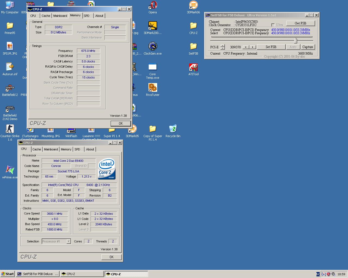Click the processor Name field Intel Core 2 Duo E6400
Screen dimensions: 348x278
tap(69, 161)
